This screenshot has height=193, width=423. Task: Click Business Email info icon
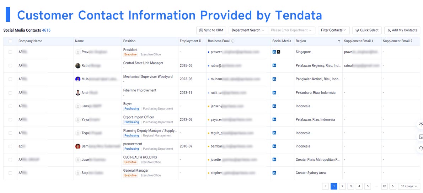(x=233, y=41)
